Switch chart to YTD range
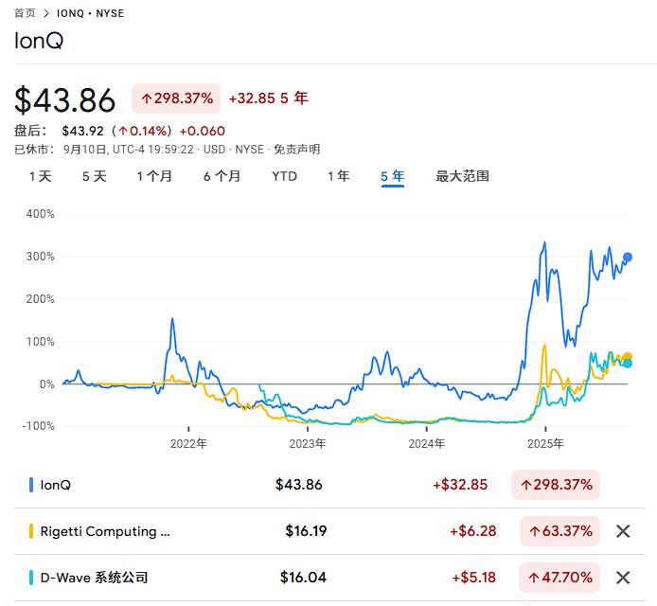The height and width of the screenshot is (606, 657). click(x=284, y=176)
